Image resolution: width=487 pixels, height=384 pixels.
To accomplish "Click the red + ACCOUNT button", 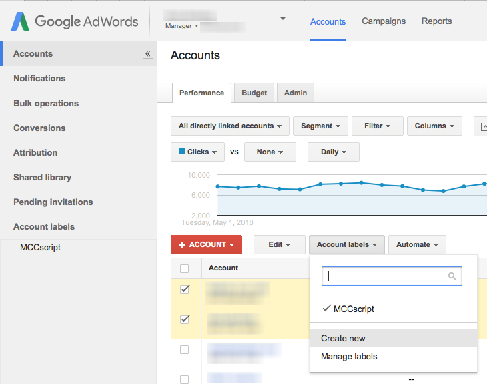I will click(206, 244).
